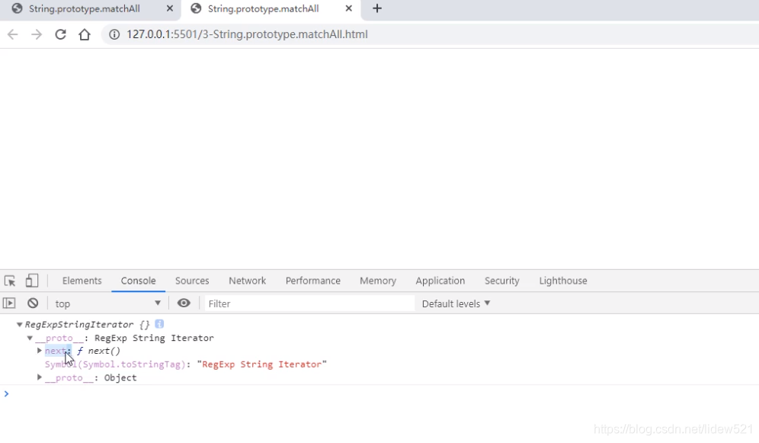Viewport: 759px width, 443px height.
Task: Select the "RegExp String Iterator" string value
Action: click(262, 364)
